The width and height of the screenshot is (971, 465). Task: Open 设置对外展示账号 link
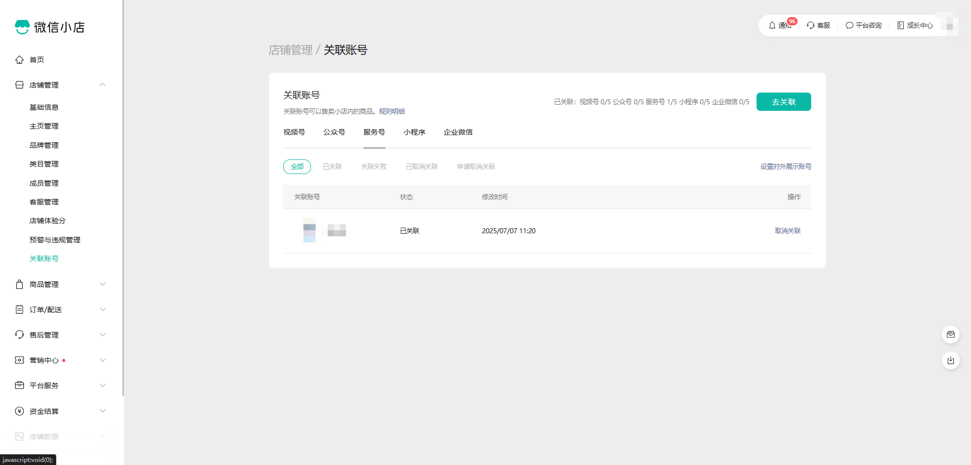785,166
